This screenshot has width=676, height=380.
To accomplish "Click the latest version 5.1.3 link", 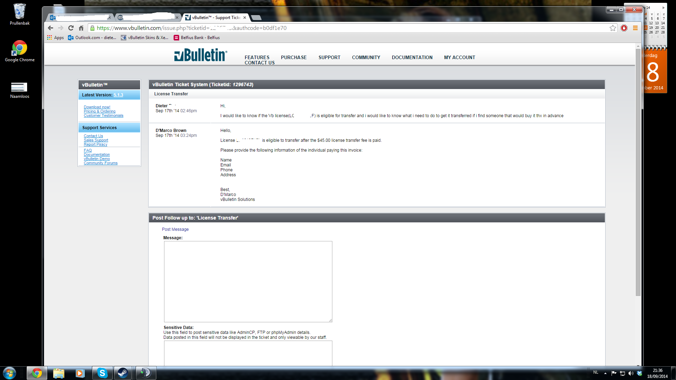I will coord(118,95).
